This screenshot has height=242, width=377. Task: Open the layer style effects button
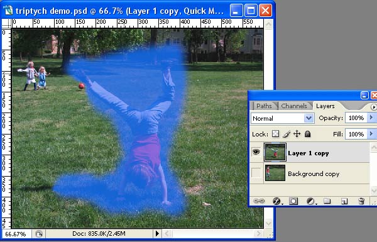tap(276, 201)
